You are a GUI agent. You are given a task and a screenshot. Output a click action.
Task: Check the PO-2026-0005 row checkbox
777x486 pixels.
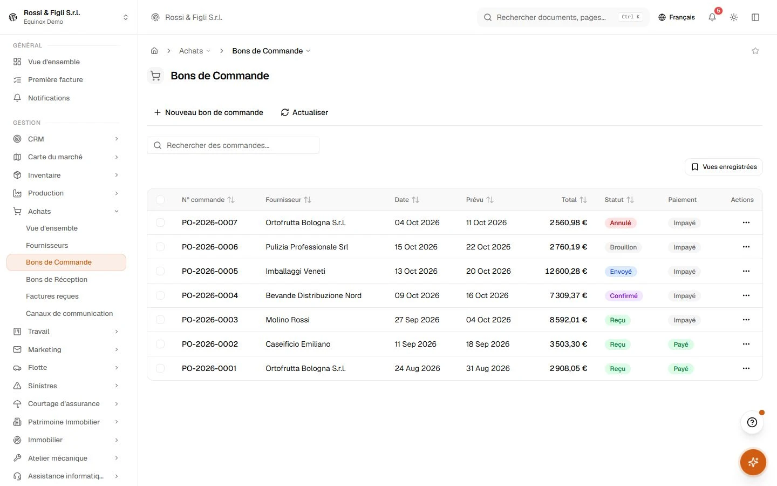pyautogui.click(x=160, y=271)
